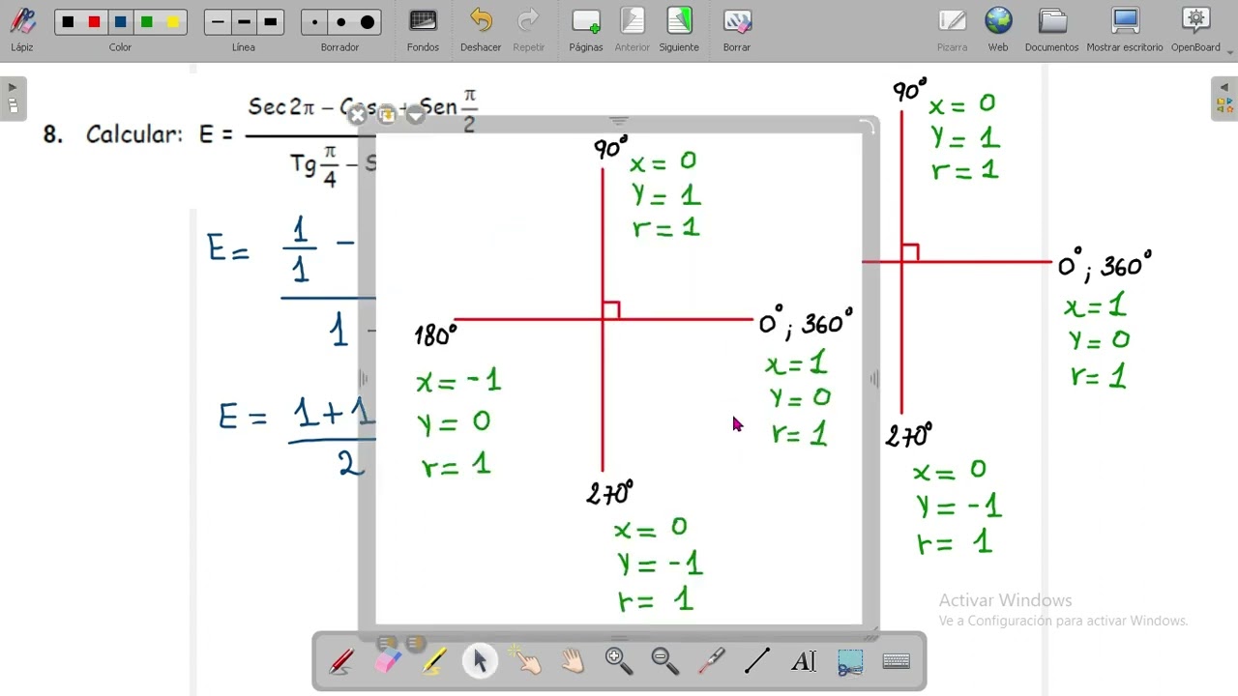Go to the Siguiente page
The height and width of the screenshot is (696, 1238).
point(679,30)
